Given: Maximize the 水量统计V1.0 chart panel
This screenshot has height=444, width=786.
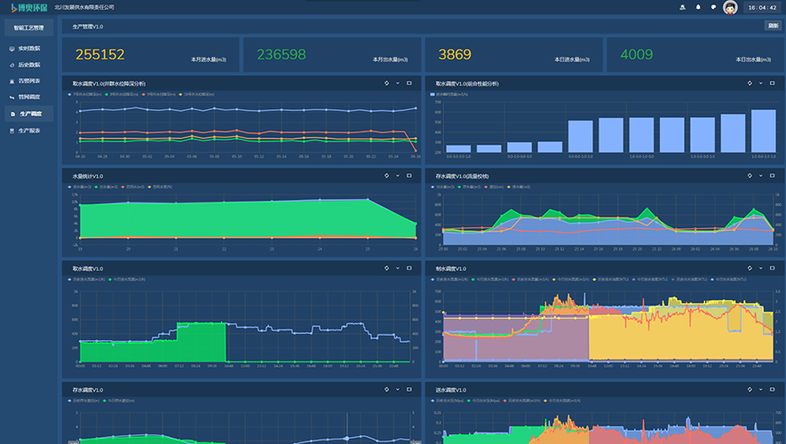Looking at the screenshot, I should [x=409, y=176].
